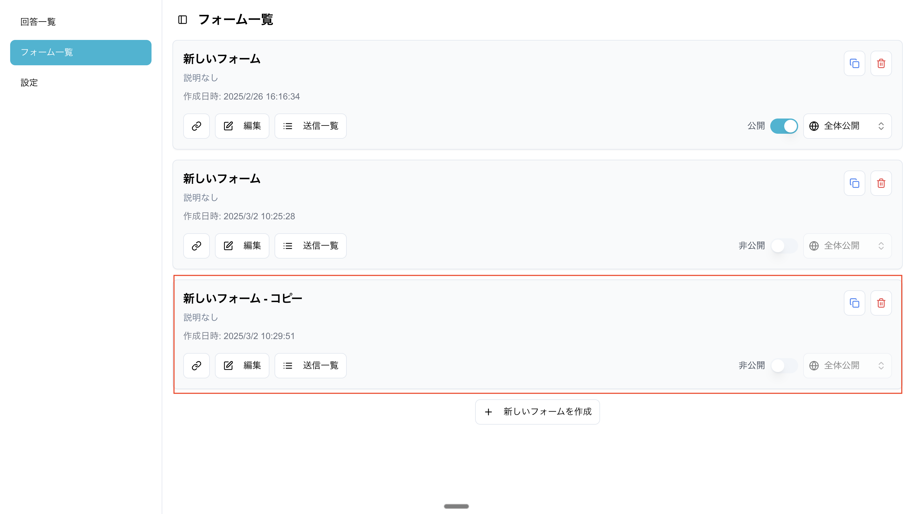This screenshot has height=514, width=911.
Task: Go to 回答一覧 in the sidebar
Action: (x=38, y=22)
